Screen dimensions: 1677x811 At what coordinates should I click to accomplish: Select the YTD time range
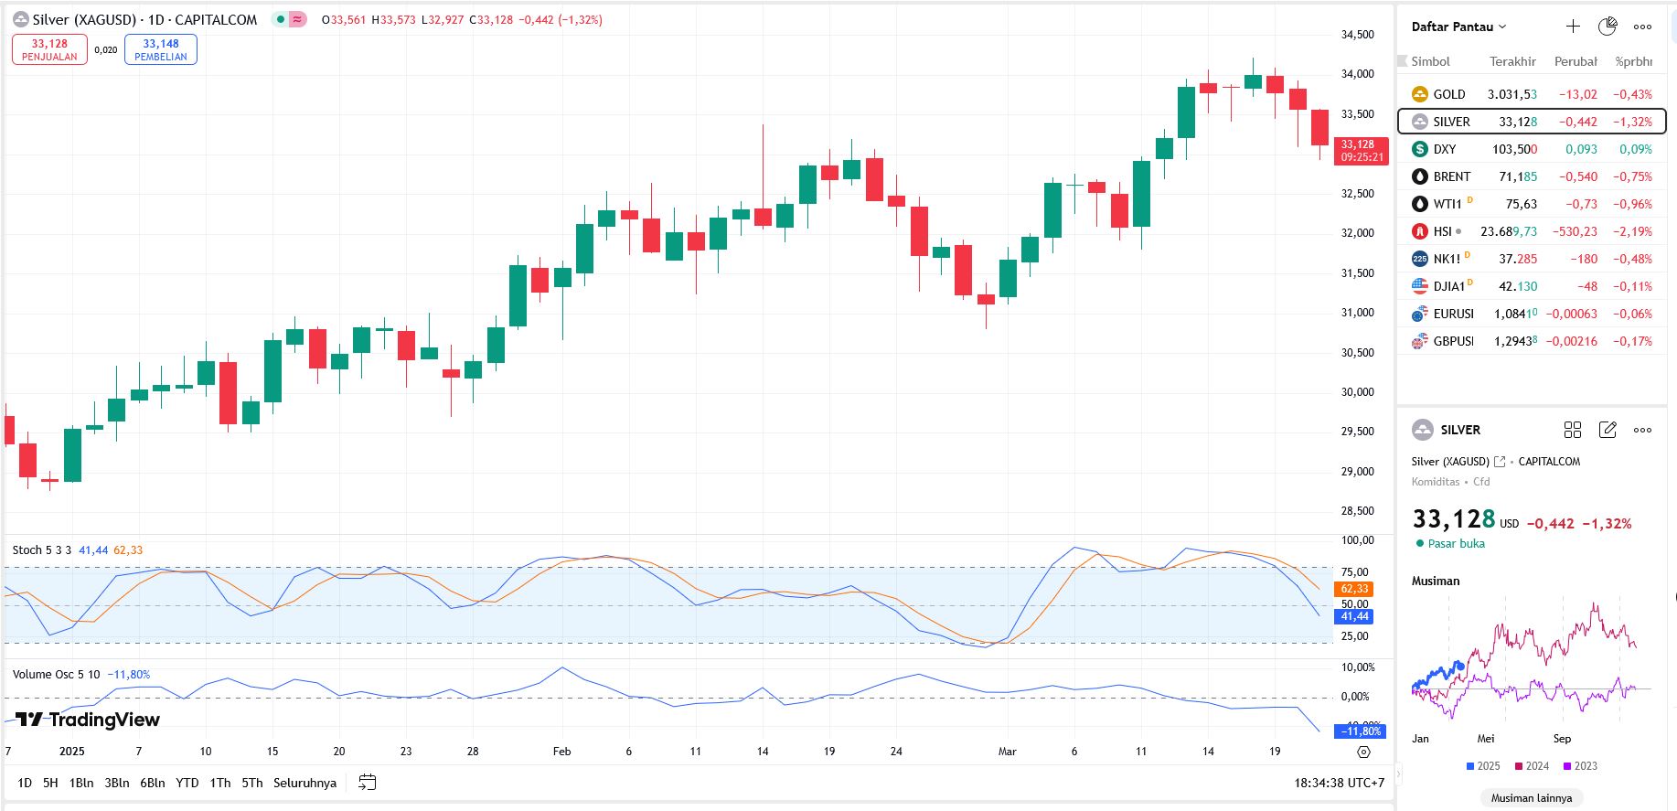click(x=187, y=783)
